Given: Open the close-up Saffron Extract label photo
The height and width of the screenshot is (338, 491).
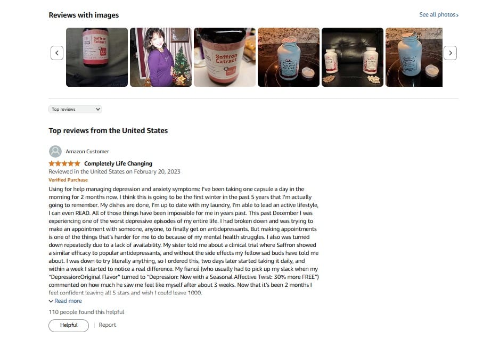Looking at the screenshot, I should point(225,57).
